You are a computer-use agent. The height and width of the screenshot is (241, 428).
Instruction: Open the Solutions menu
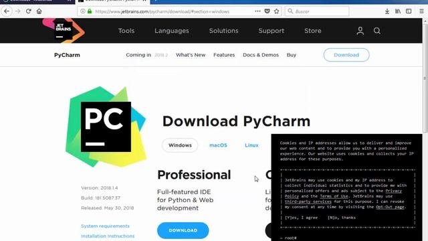tap(224, 31)
